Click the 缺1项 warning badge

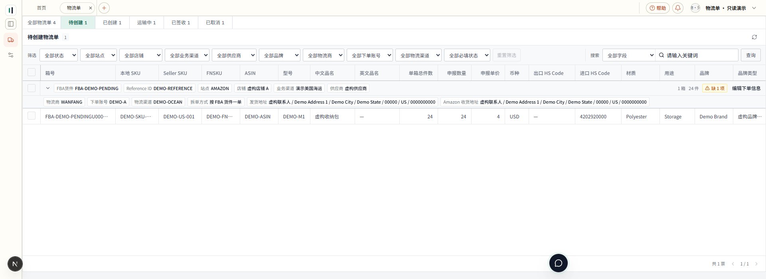coord(715,88)
